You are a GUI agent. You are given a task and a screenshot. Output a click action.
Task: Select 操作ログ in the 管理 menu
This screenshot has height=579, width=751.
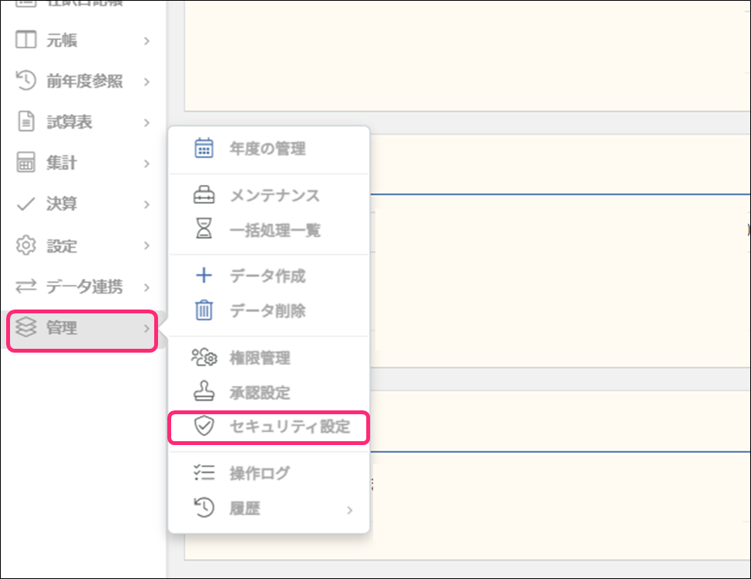(x=260, y=474)
